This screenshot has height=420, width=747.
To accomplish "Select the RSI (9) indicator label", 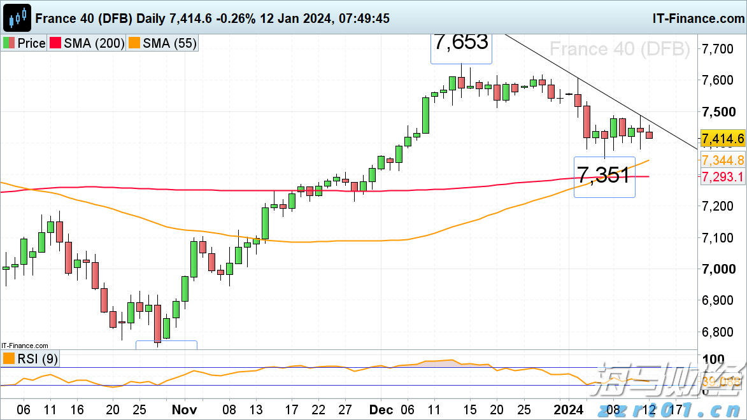I will click(38, 359).
